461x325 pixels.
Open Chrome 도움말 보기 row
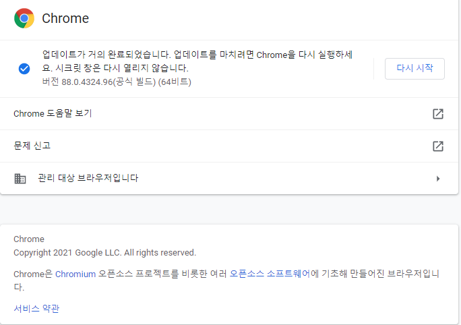click(x=229, y=113)
